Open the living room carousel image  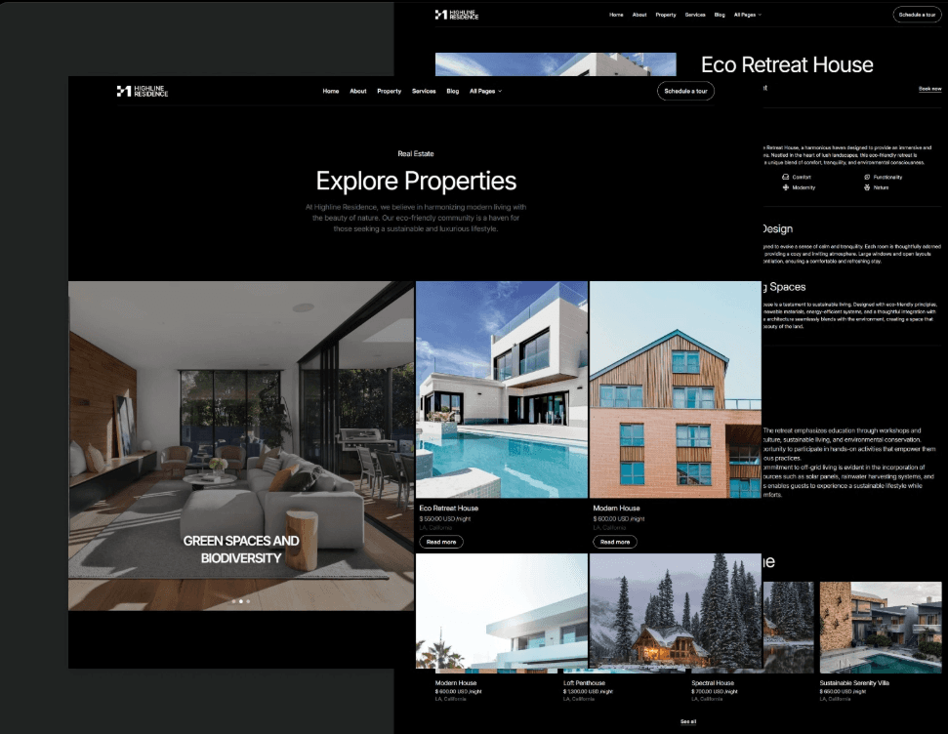tap(241, 446)
